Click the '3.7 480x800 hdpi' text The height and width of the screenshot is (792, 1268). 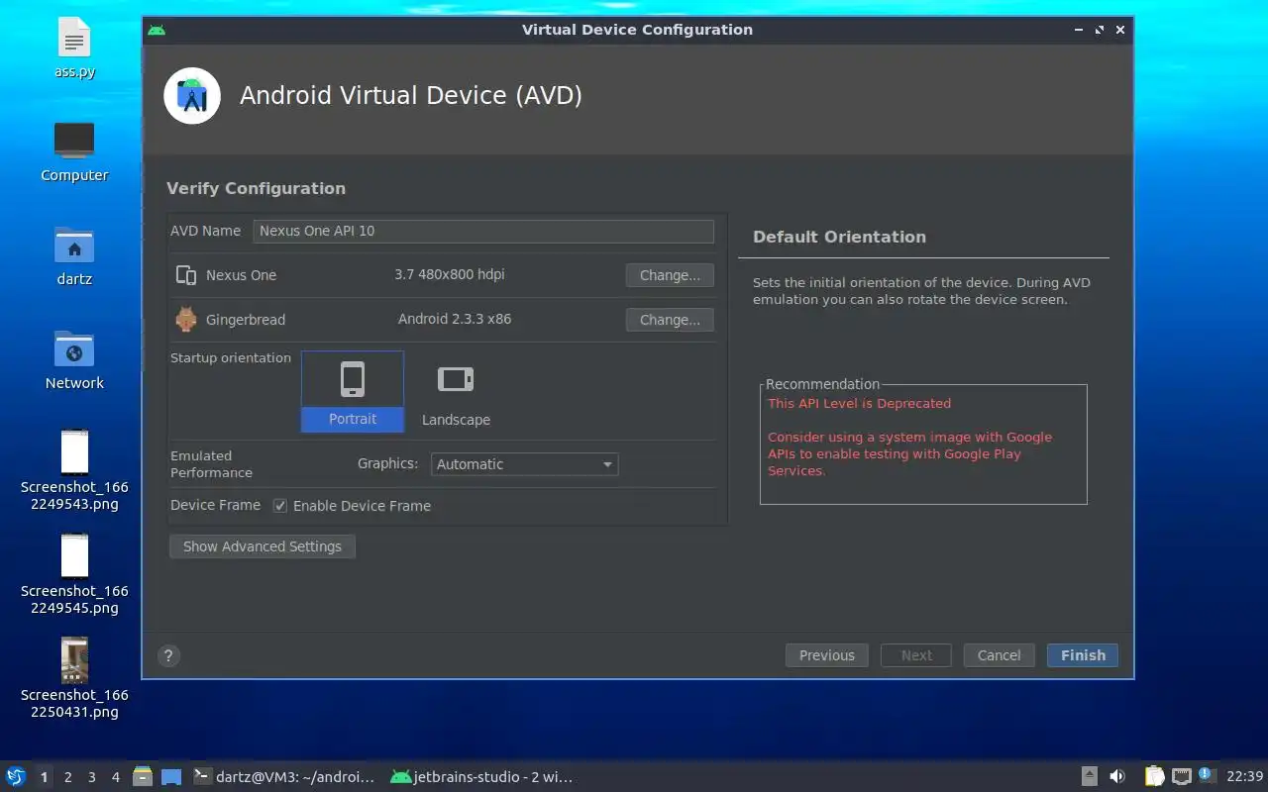pos(450,275)
